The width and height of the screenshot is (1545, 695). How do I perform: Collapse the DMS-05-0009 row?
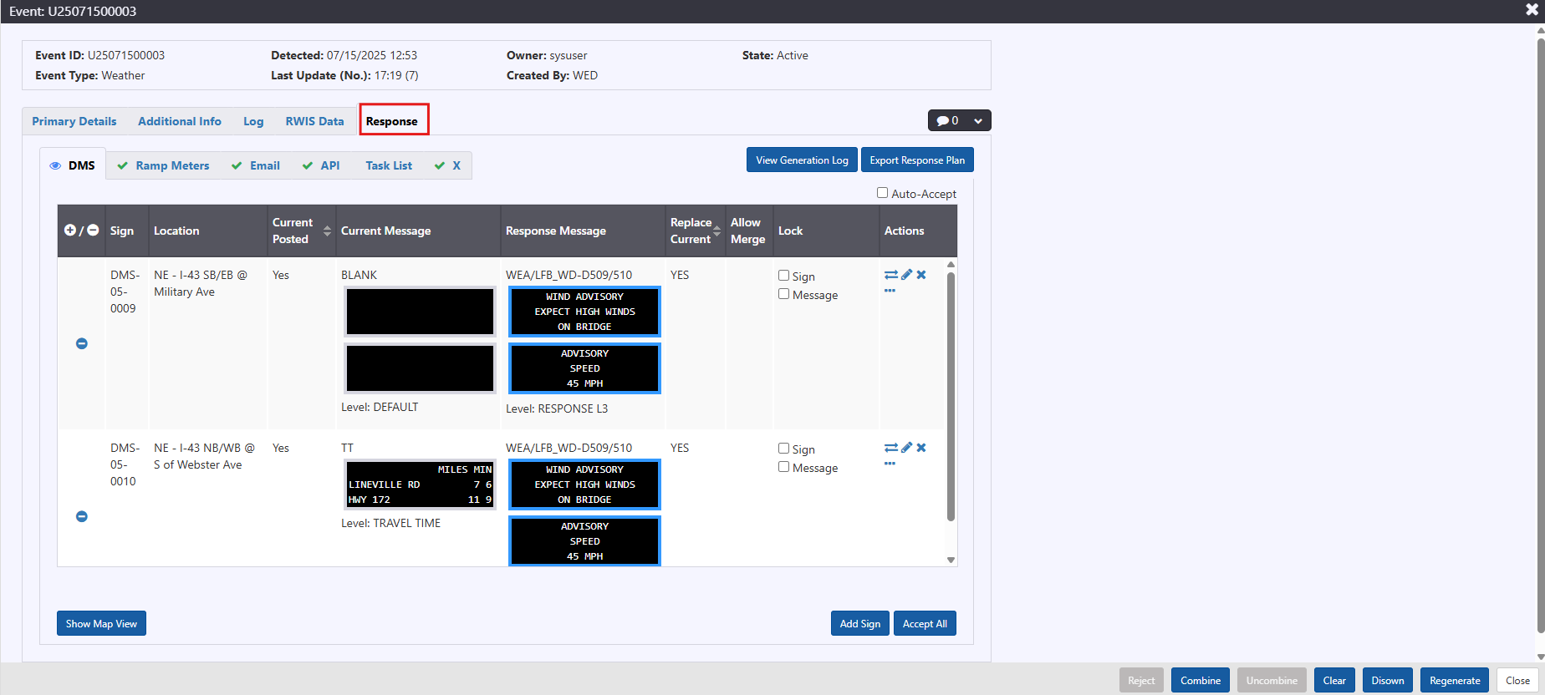pyautogui.click(x=82, y=343)
